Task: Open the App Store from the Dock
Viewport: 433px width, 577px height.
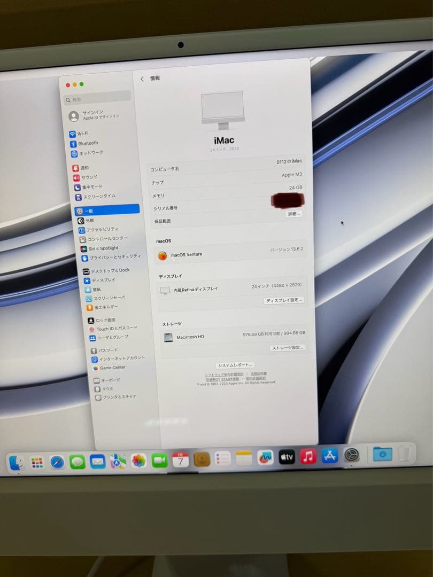Action: click(x=329, y=456)
